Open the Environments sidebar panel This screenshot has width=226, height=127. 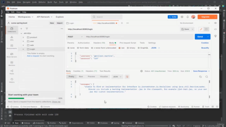12,47
